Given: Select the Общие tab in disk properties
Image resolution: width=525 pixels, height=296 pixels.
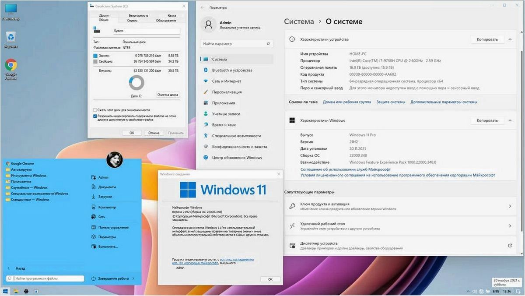Looking at the screenshot, I should 104,20.
